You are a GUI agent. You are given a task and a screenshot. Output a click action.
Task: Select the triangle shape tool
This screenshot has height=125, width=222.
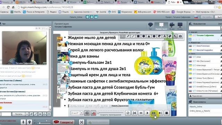pyautogui.click(x=149, y=36)
